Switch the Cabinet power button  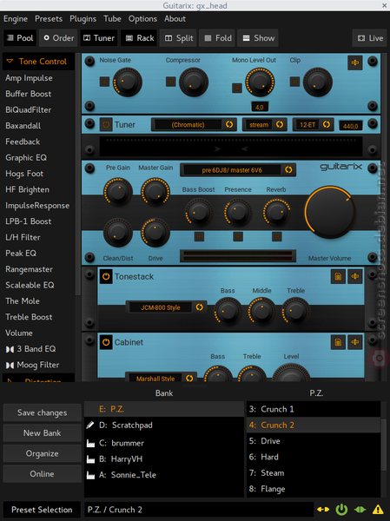[x=106, y=342]
